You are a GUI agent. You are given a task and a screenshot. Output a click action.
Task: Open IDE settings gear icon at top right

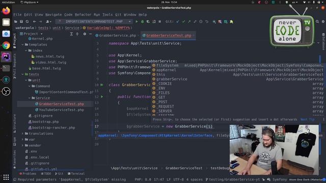pos(323,21)
